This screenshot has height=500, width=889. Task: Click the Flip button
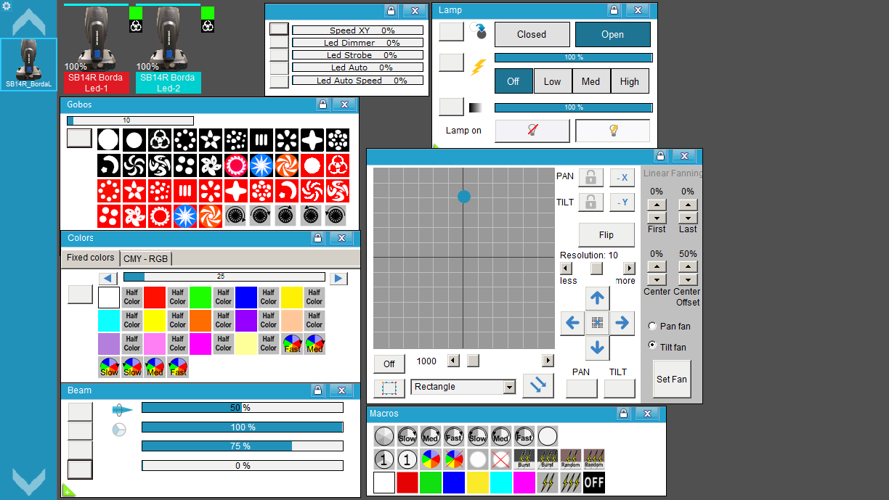point(606,235)
